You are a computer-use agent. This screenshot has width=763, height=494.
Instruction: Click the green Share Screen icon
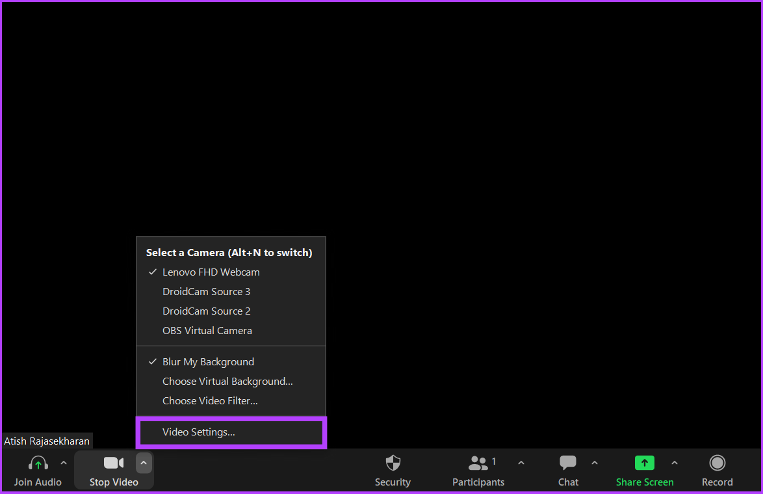[x=644, y=463]
